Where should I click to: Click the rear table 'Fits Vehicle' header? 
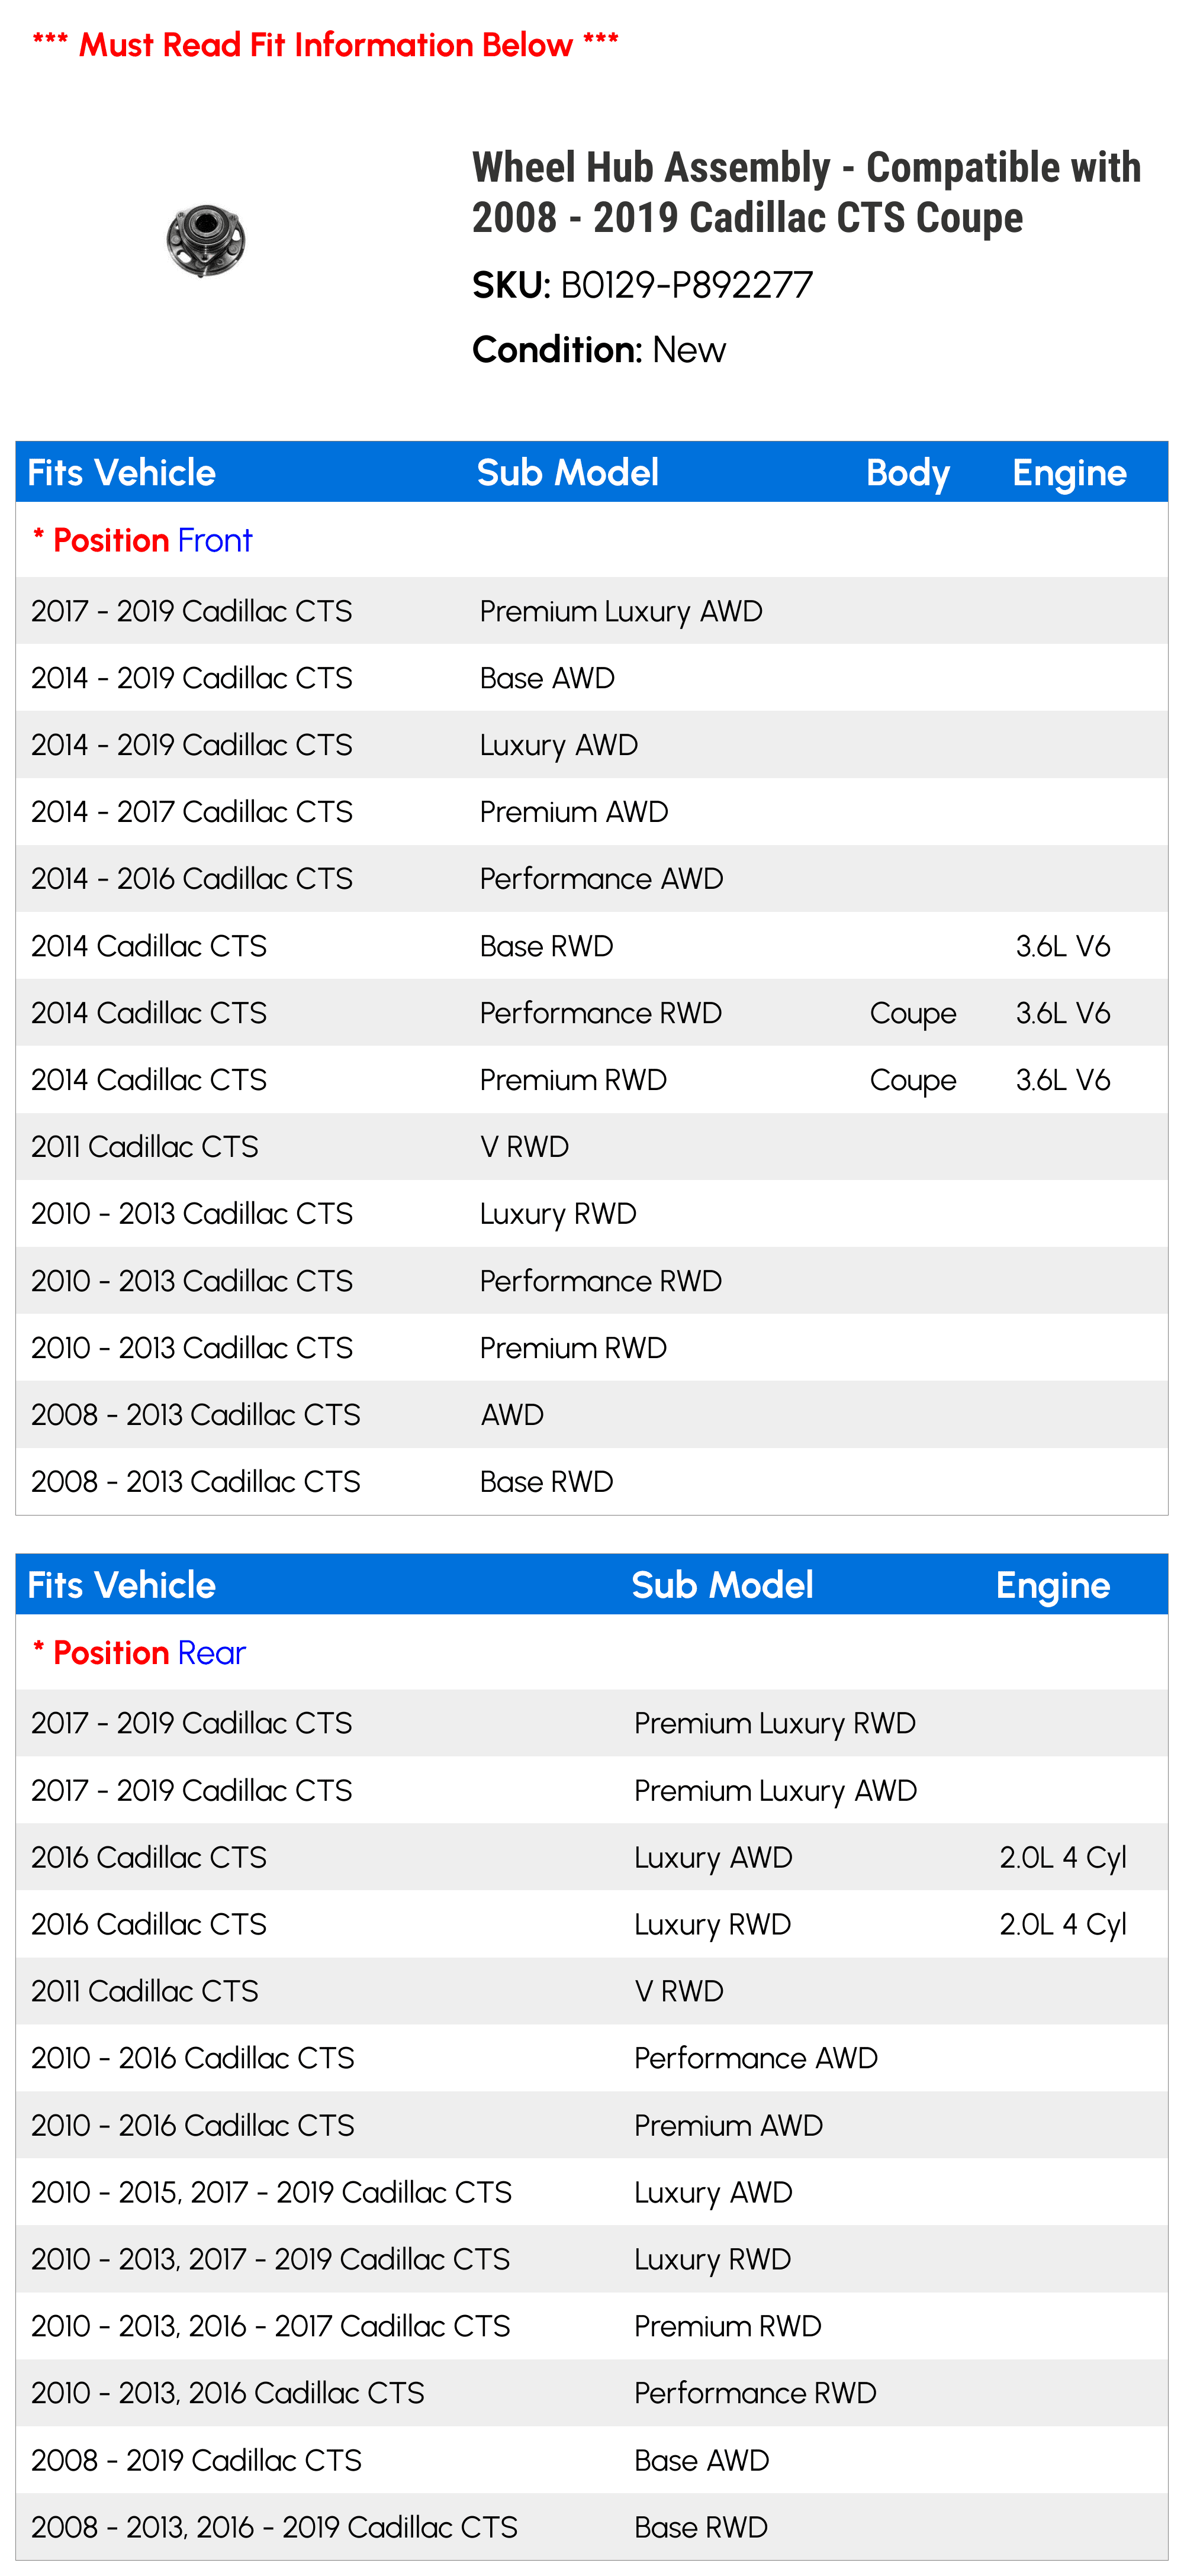121,1585
